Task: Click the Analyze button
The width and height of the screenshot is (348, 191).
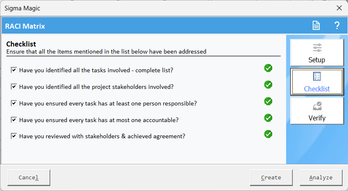Action: click(321, 177)
